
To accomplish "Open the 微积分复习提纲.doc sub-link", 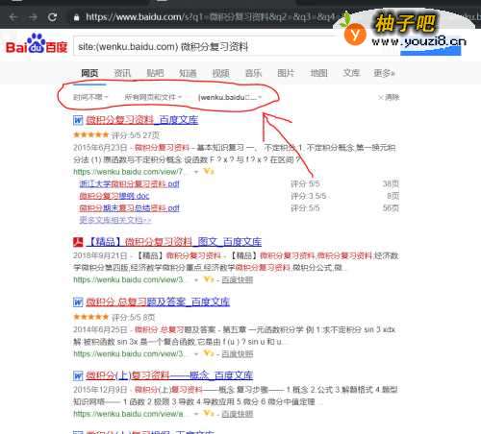I will click(x=114, y=196).
